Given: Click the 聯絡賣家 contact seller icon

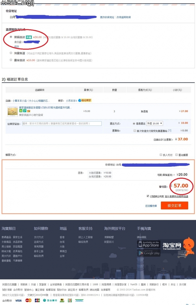Looking at the screenshot, I should tap(85, 100).
